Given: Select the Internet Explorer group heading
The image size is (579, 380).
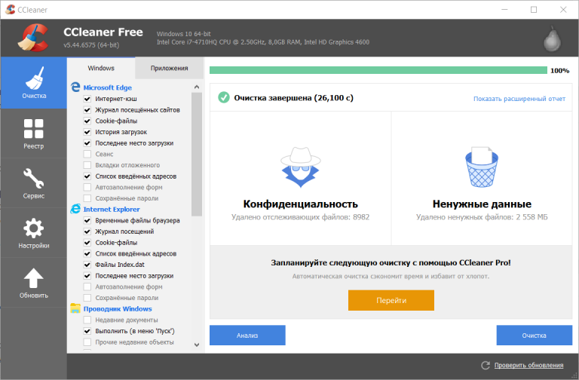Looking at the screenshot, I should tap(112, 210).
